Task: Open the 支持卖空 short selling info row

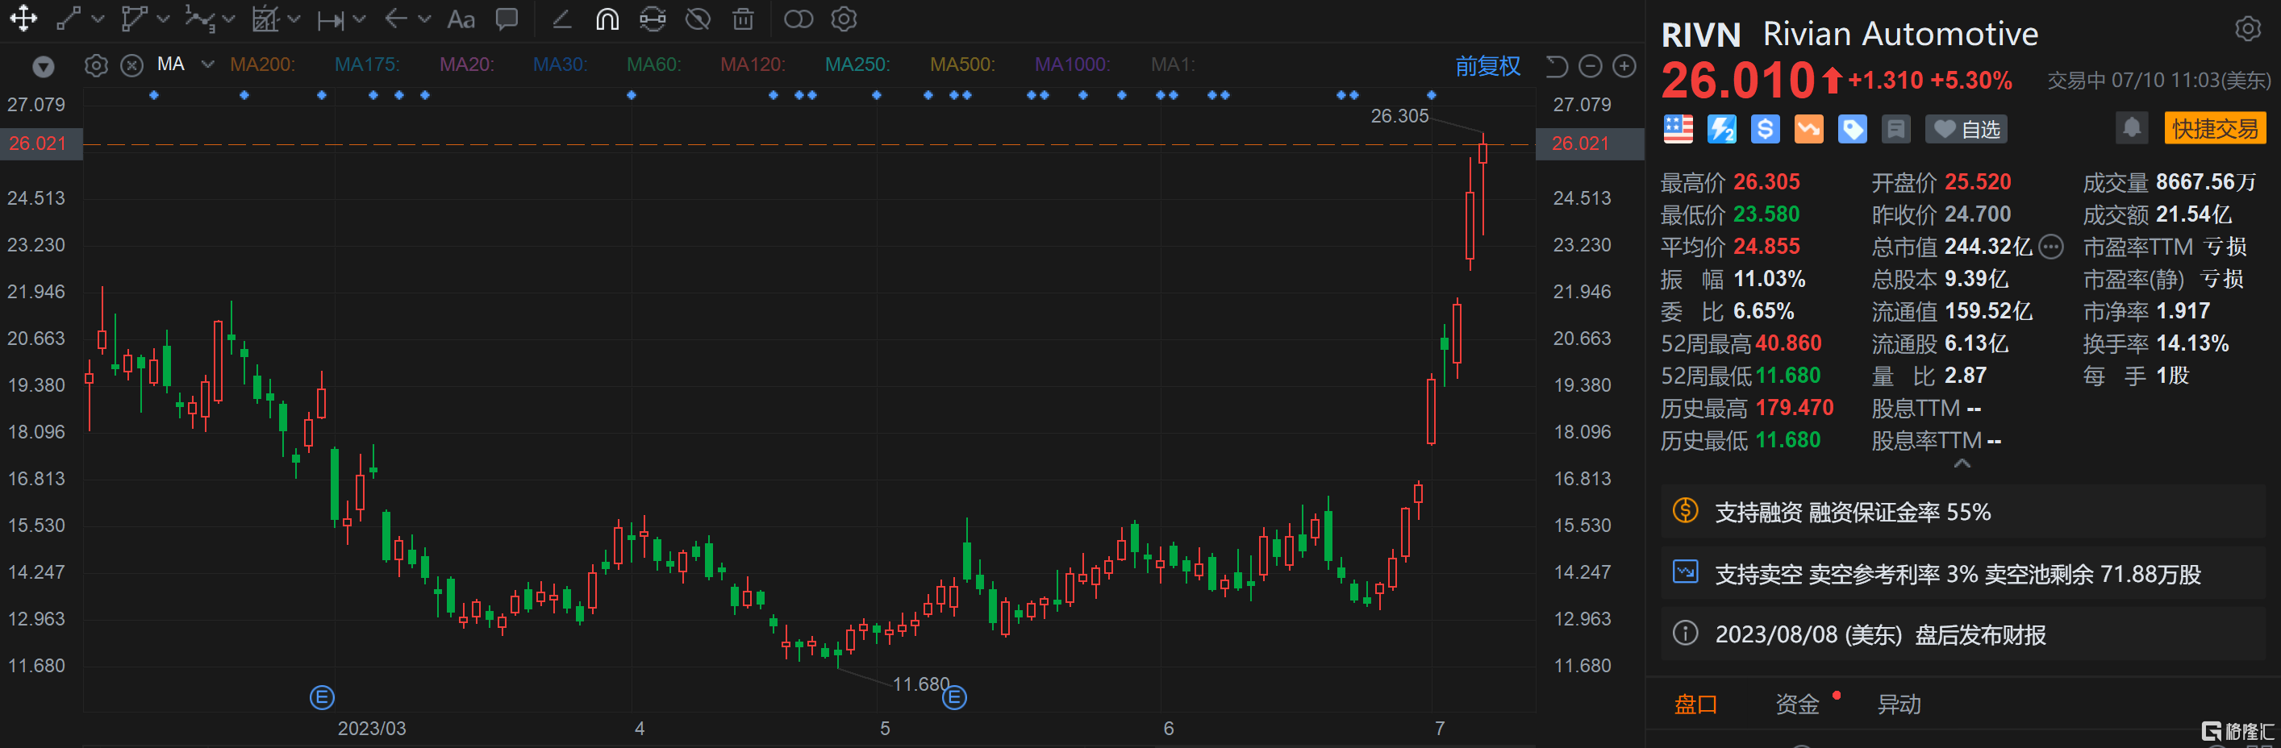Action: click(x=1962, y=574)
